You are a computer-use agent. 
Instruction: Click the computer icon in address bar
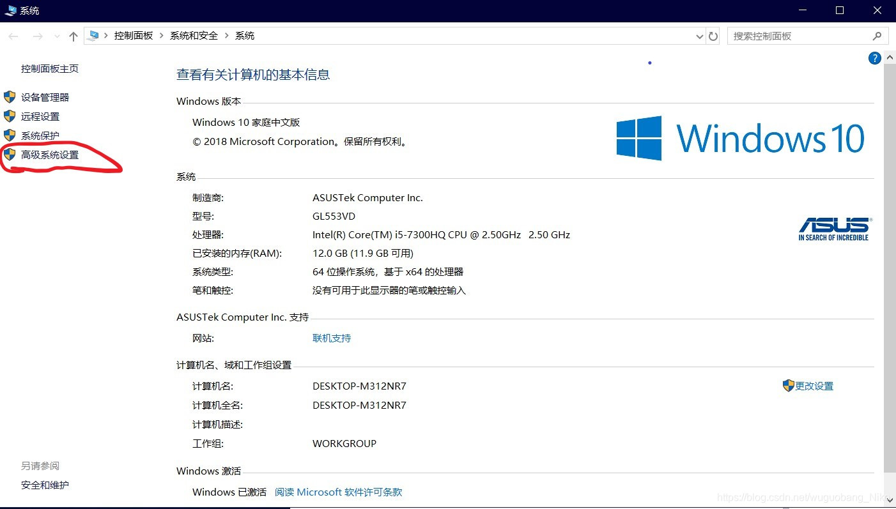click(x=93, y=36)
